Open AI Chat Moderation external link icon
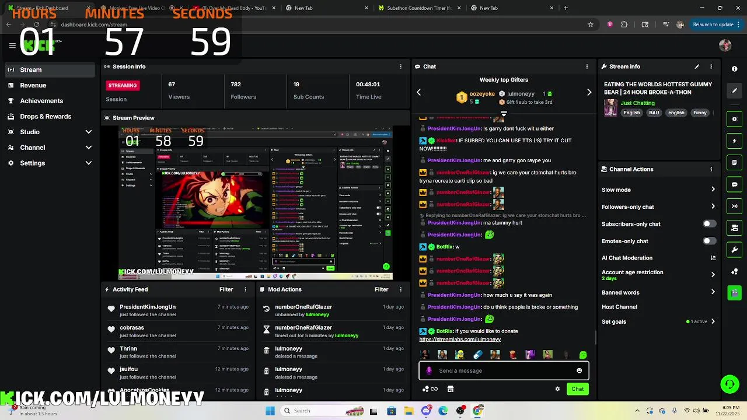 713,258
